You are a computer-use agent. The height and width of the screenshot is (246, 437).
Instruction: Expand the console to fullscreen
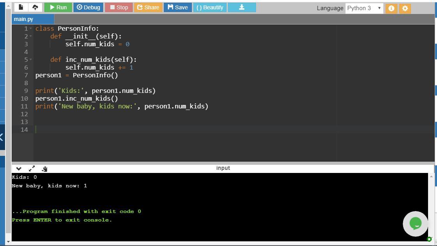pyautogui.click(x=32, y=169)
